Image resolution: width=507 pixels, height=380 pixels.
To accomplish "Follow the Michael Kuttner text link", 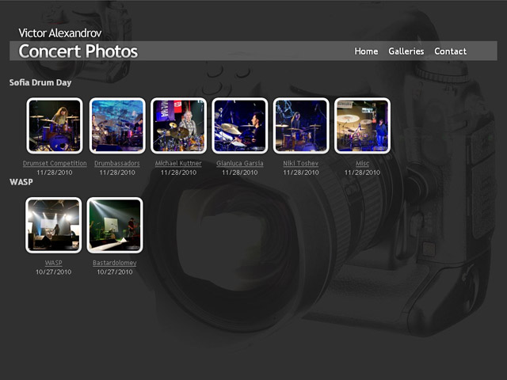I will coord(178,163).
